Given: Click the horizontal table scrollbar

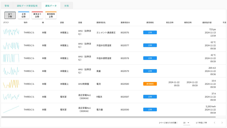Looking at the screenshot, I should tap(109, 117).
